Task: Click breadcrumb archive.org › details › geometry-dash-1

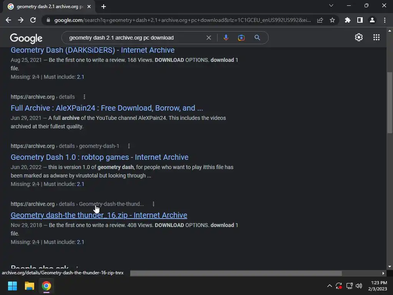Action: (65, 146)
